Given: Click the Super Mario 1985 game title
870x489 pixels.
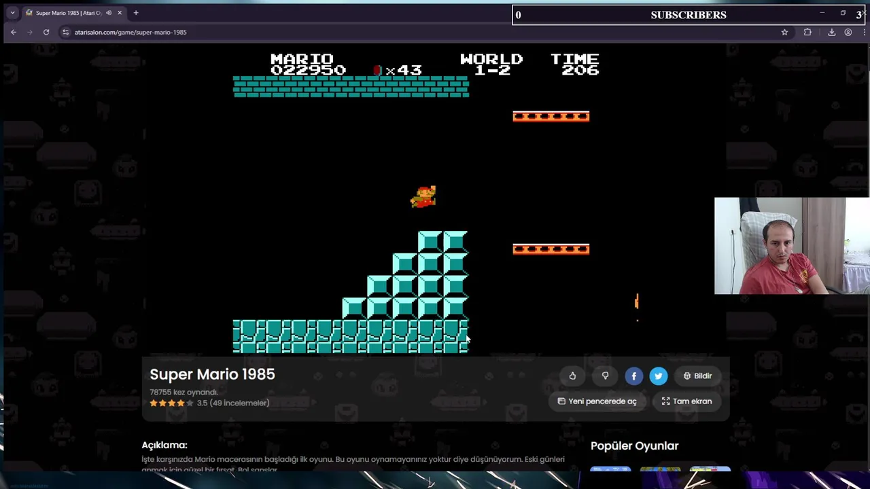Looking at the screenshot, I should 212,374.
